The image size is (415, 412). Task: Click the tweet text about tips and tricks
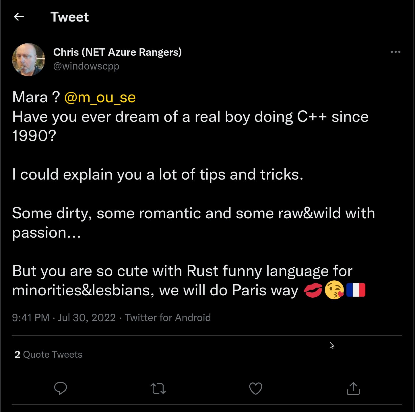pos(158,174)
